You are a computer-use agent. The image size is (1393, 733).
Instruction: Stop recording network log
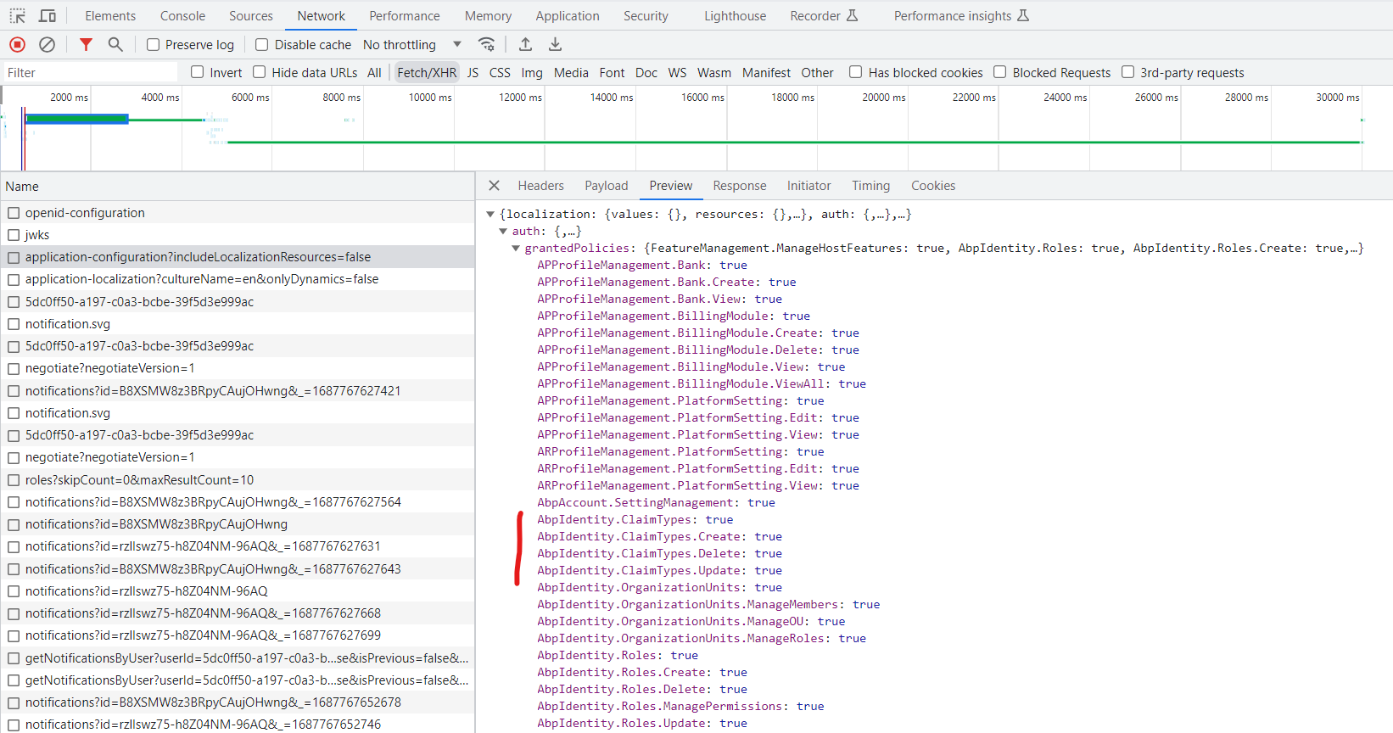click(x=17, y=44)
